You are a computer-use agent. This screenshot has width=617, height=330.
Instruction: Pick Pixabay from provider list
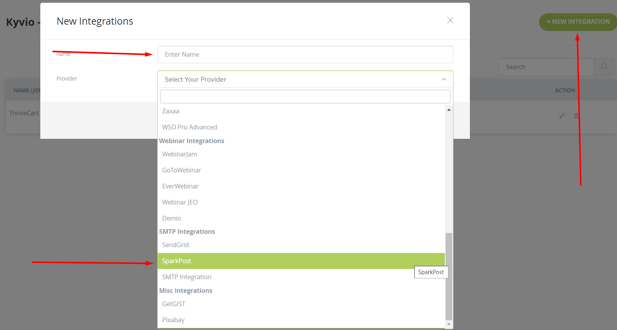(301, 320)
